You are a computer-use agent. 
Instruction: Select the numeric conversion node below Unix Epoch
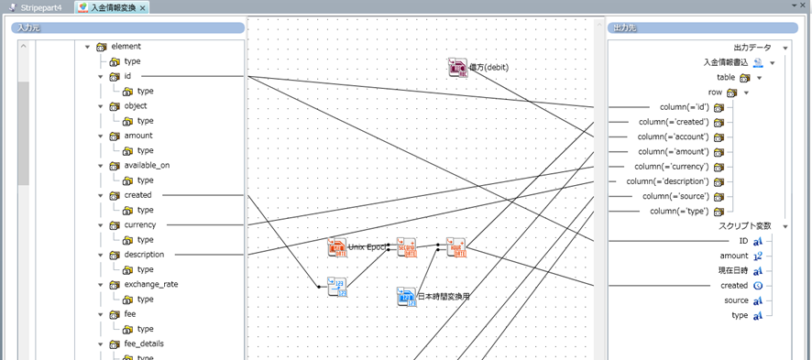(337, 287)
